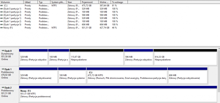Viewport: 220px width, 103px height.
Task: Select the (Dysk 0 partycja 2) list row name
Action: [x=12, y=12]
